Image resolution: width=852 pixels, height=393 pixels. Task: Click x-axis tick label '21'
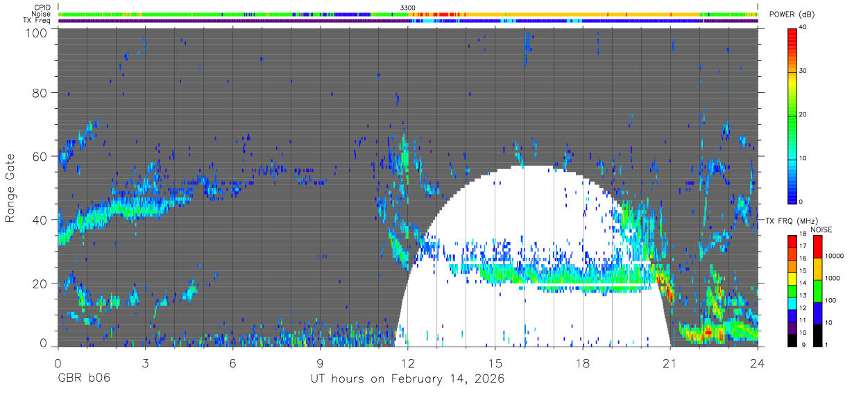(670, 363)
